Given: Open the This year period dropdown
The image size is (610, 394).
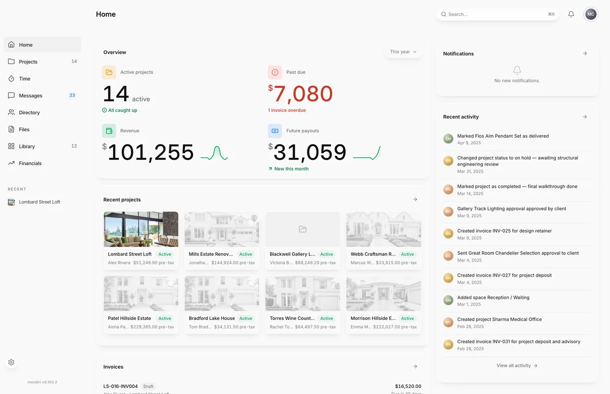Looking at the screenshot, I should pos(404,52).
